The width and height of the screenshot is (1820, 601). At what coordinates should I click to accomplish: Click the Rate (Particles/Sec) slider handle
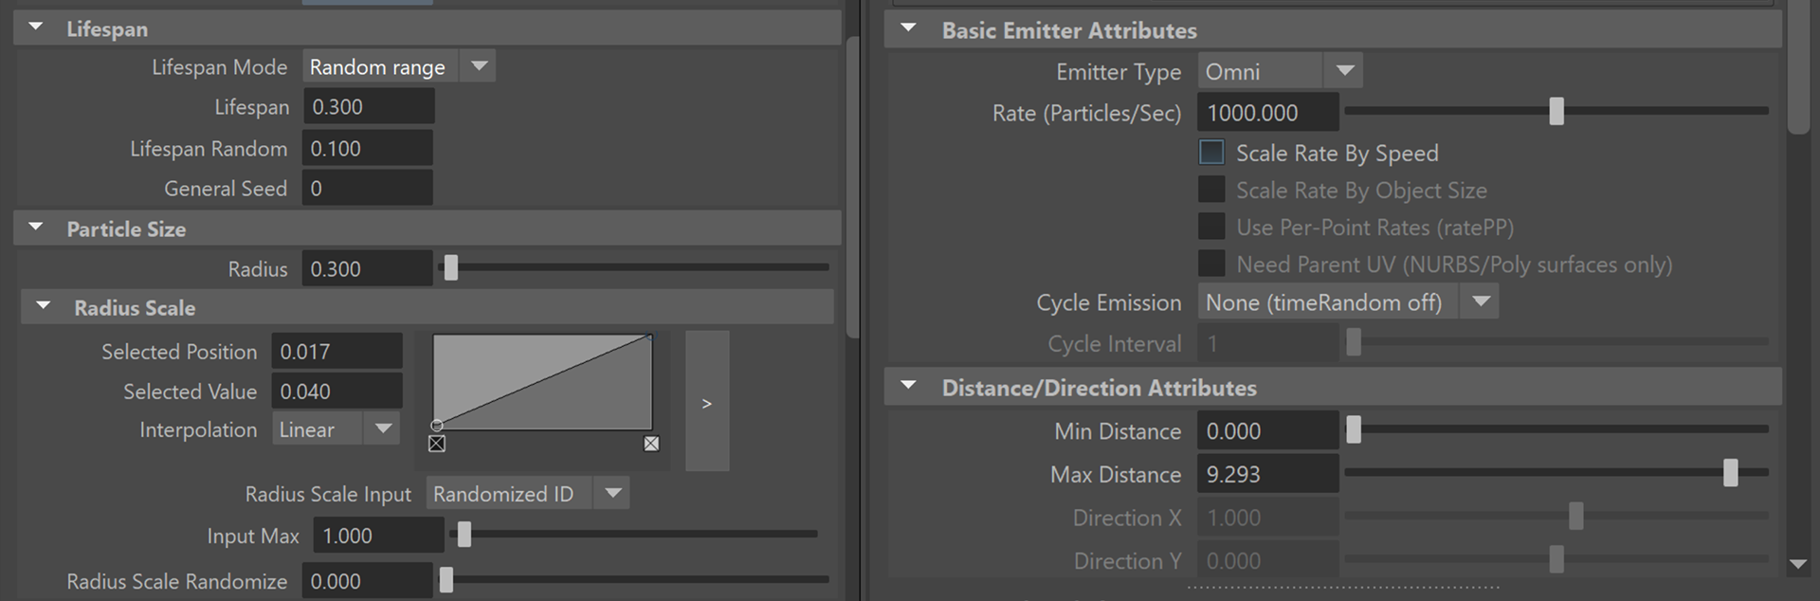(1556, 112)
